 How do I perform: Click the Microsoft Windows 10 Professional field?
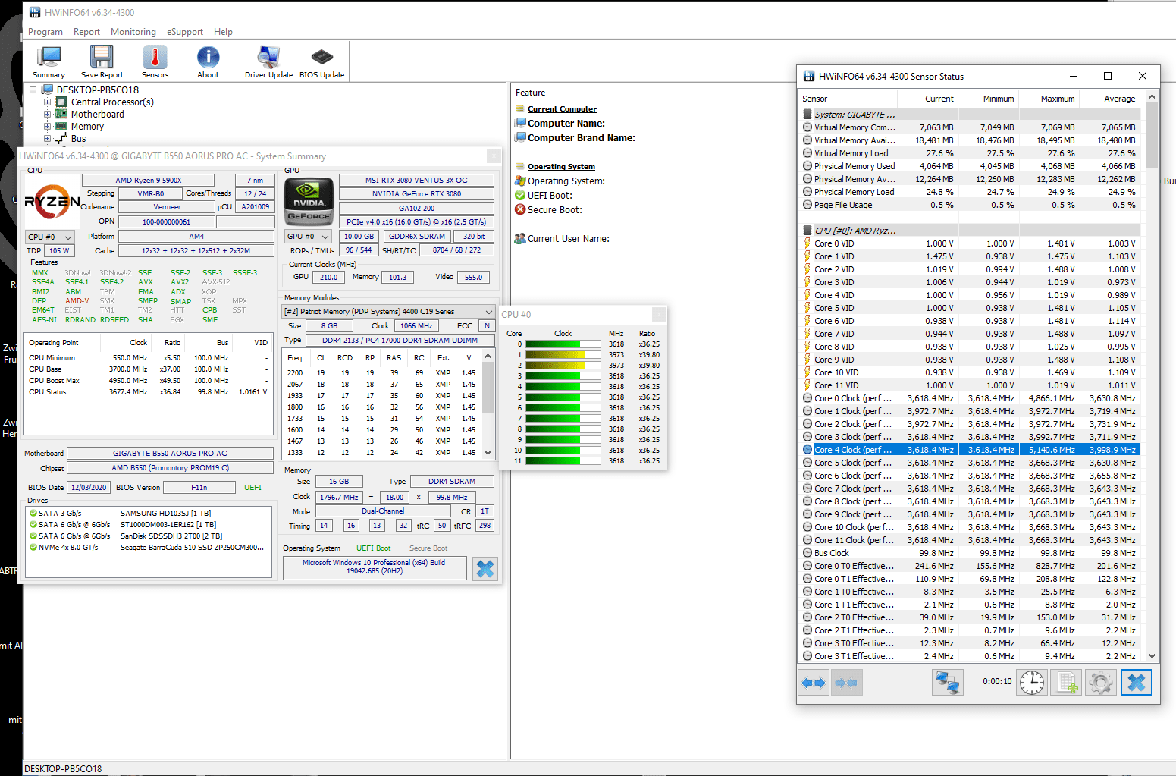(375, 567)
